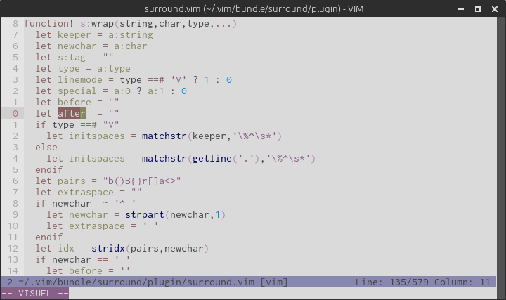This screenshot has height=300, width=506.
Task: Click the 'V' string in linemode line
Action: tap(179, 80)
